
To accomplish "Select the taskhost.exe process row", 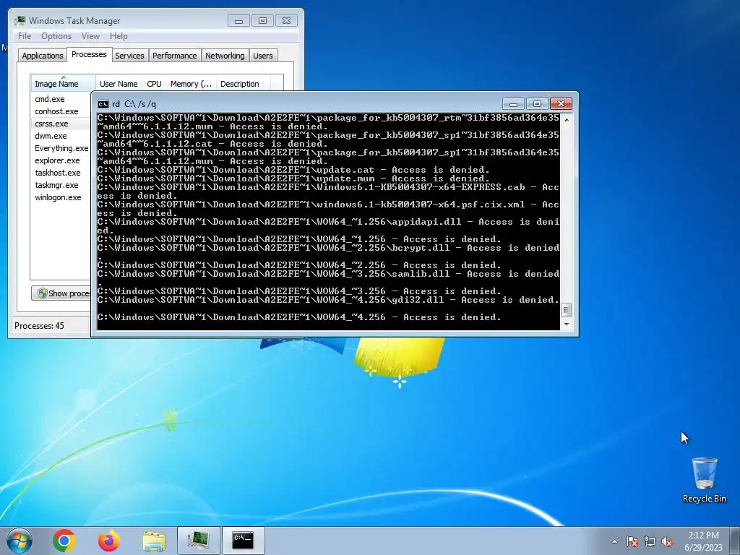I will click(61, 173).
